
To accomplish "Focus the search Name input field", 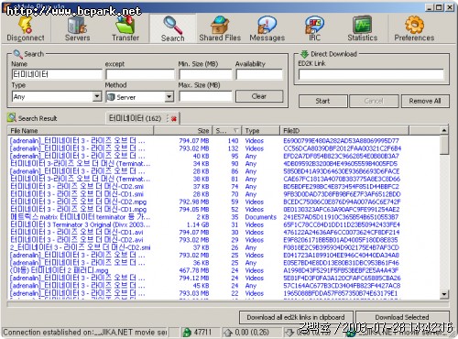I will [57, 74].
